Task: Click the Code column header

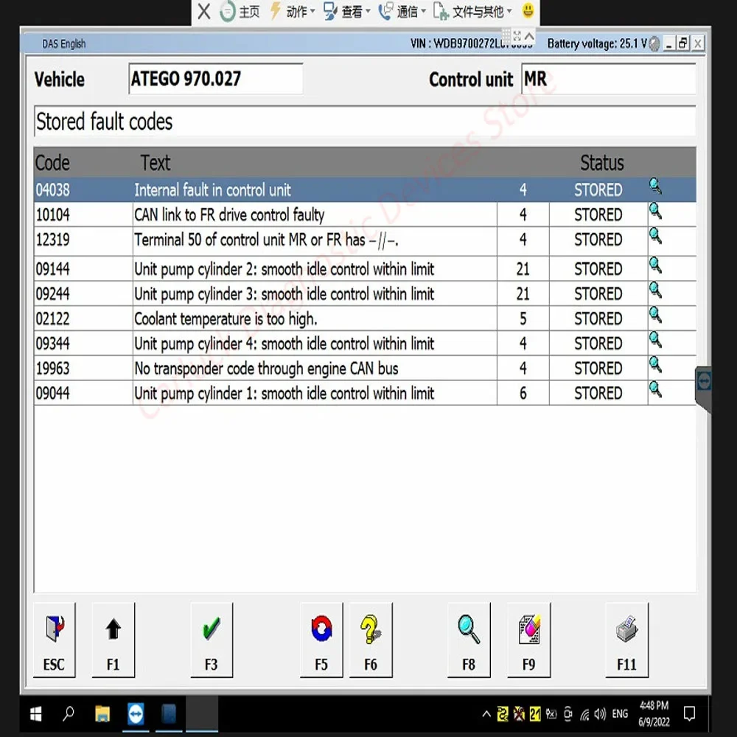Action: pyautogui.click(x=52, y=163)
